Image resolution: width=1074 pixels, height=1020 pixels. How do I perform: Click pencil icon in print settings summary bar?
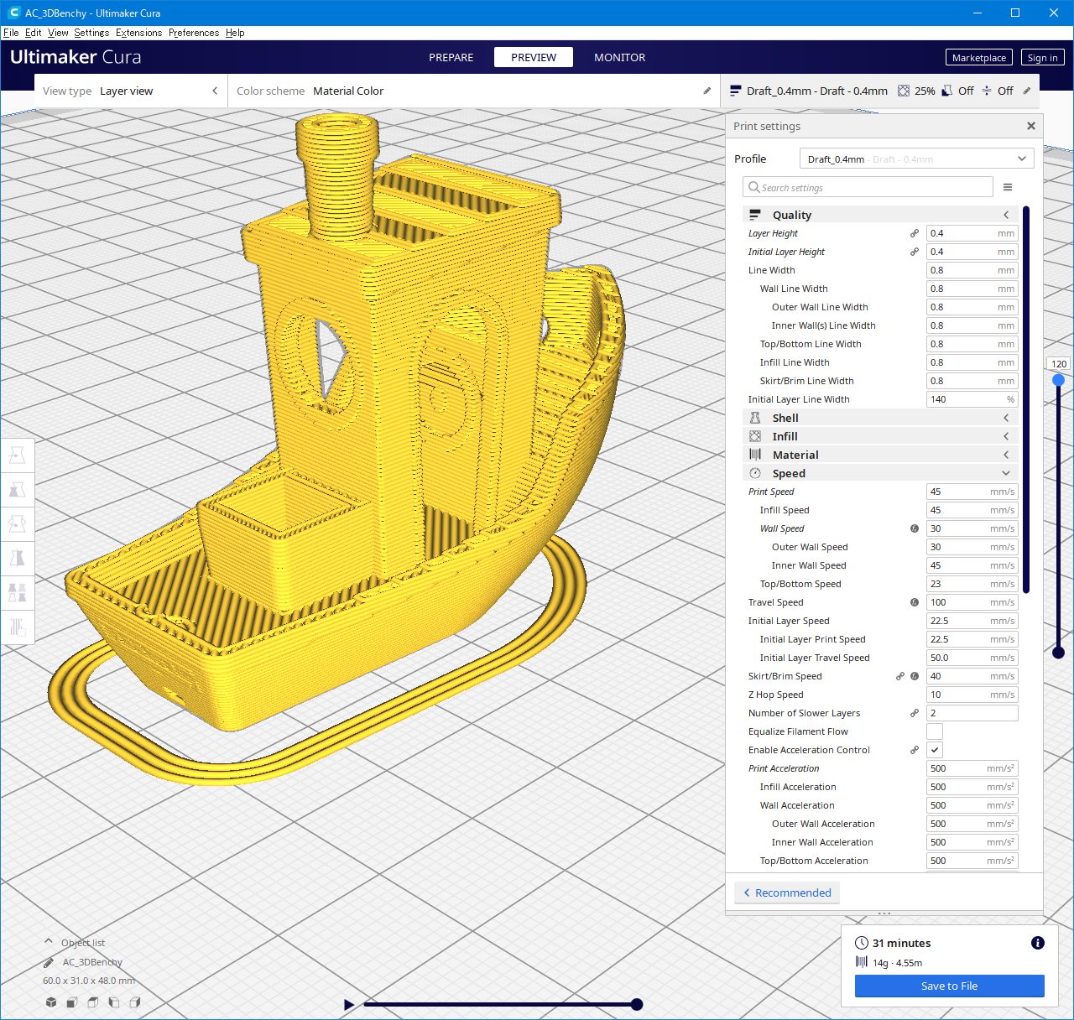point(1026,91)
